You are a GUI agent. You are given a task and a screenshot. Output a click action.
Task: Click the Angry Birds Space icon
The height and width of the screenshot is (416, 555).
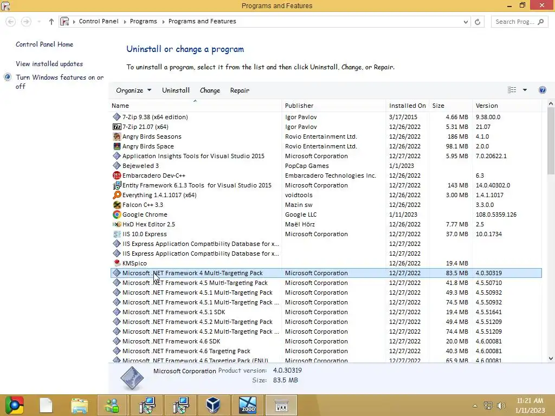click(117, 146)
